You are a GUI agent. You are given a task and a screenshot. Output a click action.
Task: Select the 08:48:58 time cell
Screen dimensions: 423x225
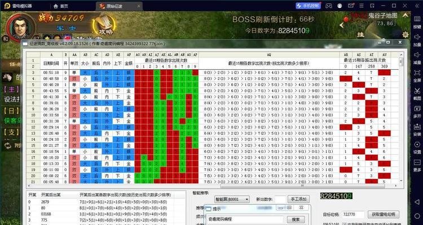[x=51, y=78]
